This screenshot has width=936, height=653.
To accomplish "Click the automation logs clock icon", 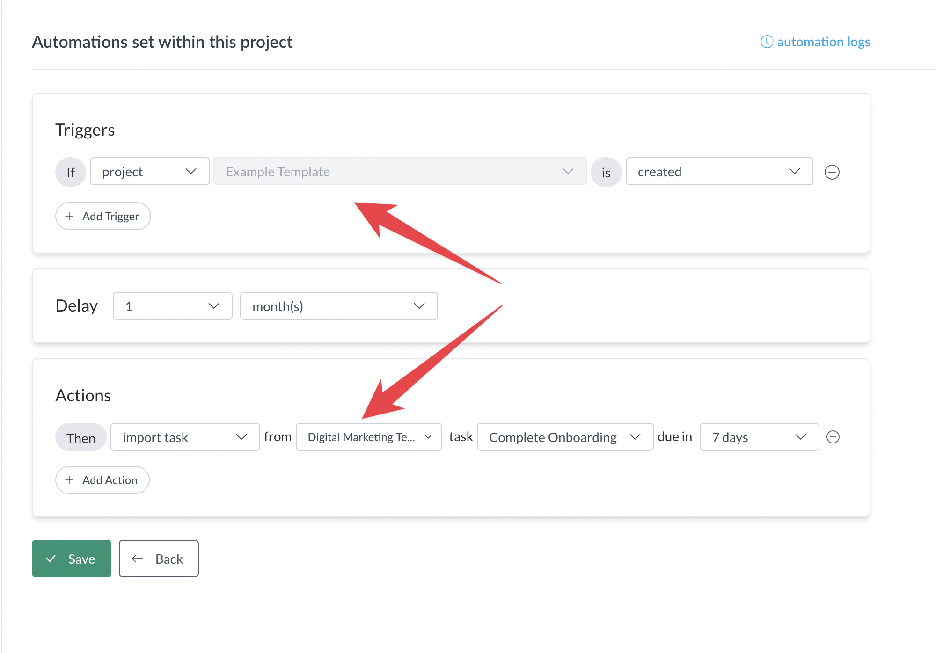I will pyautogui.click(x=767, y=42).
